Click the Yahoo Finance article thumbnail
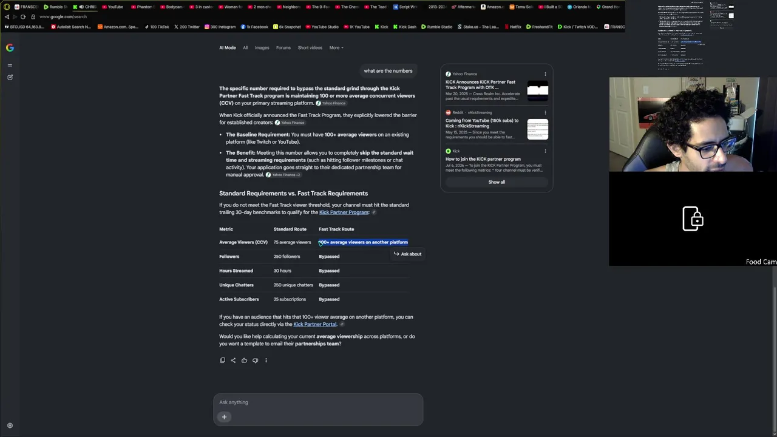 tap(538, 90)
